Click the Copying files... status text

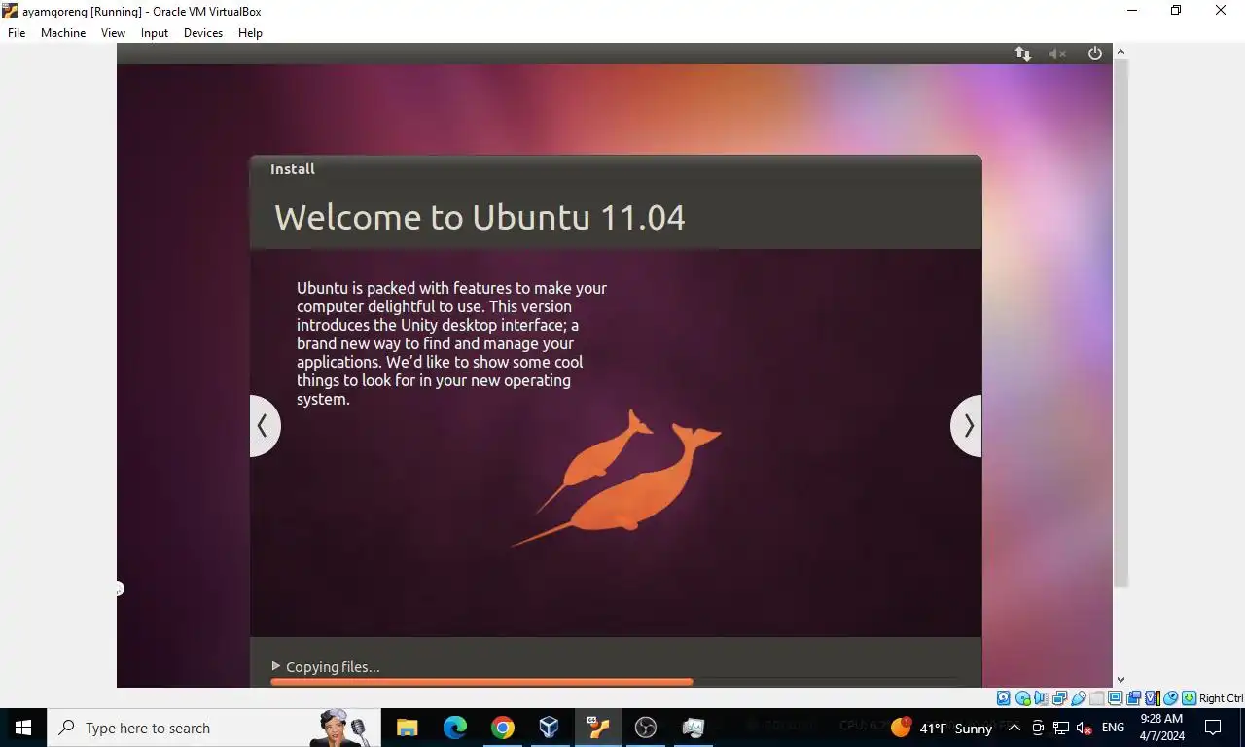[x=333, y=667]
